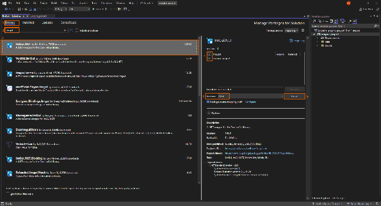Expand the Dependencies node
This screenshot has width=381, height=206.
point(317,38)
